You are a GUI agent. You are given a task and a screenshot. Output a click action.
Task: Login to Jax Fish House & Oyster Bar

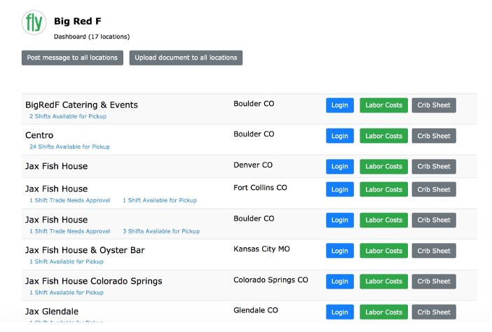340,251
